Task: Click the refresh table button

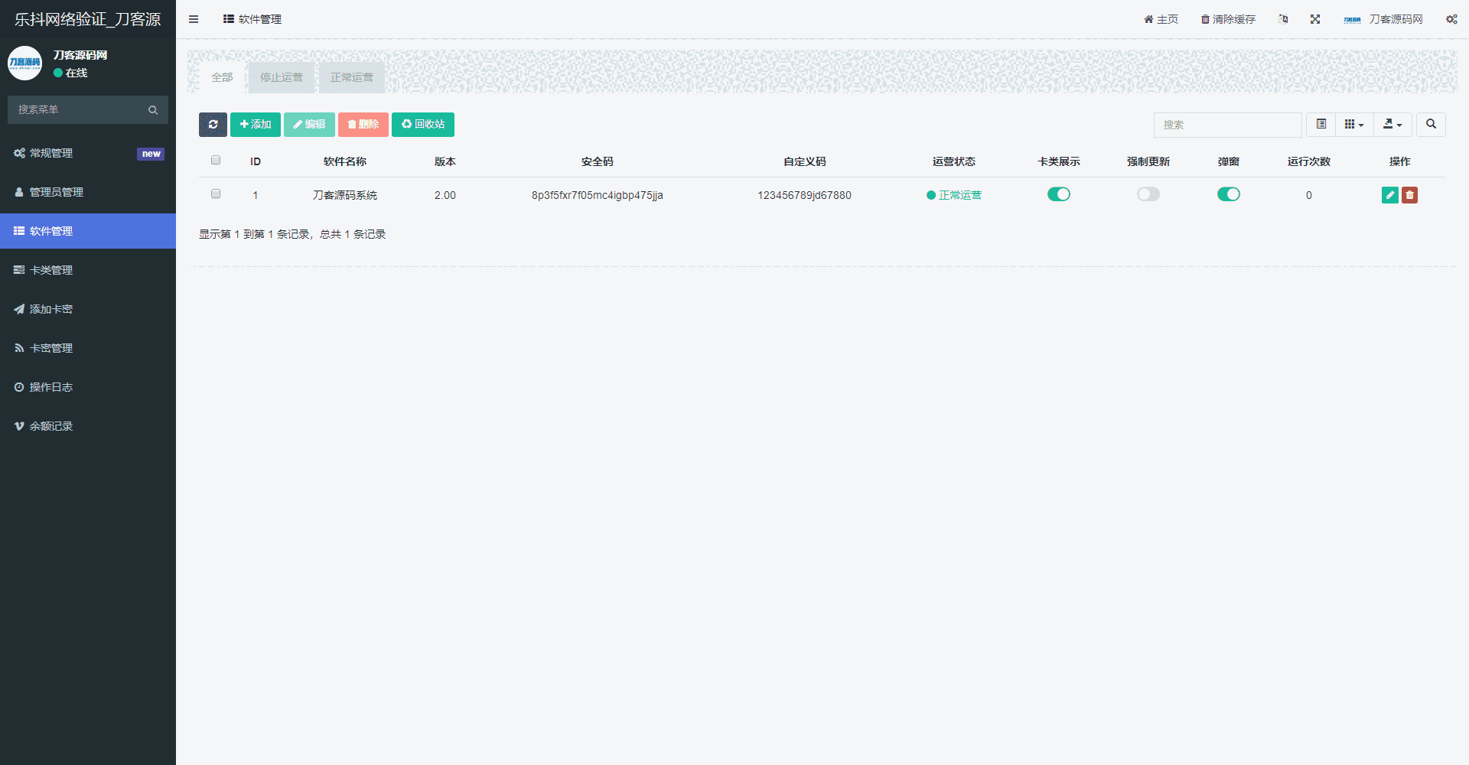Action: click(x=213, y=125)
